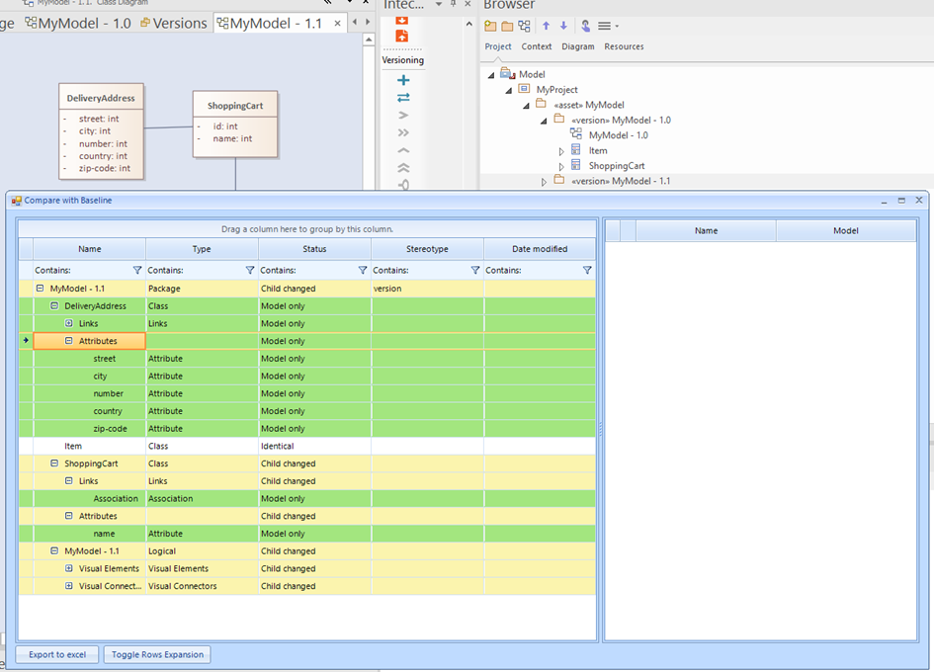
Task: Collapse the MyProject node in Browser
Action: click(x=509, y=91)
